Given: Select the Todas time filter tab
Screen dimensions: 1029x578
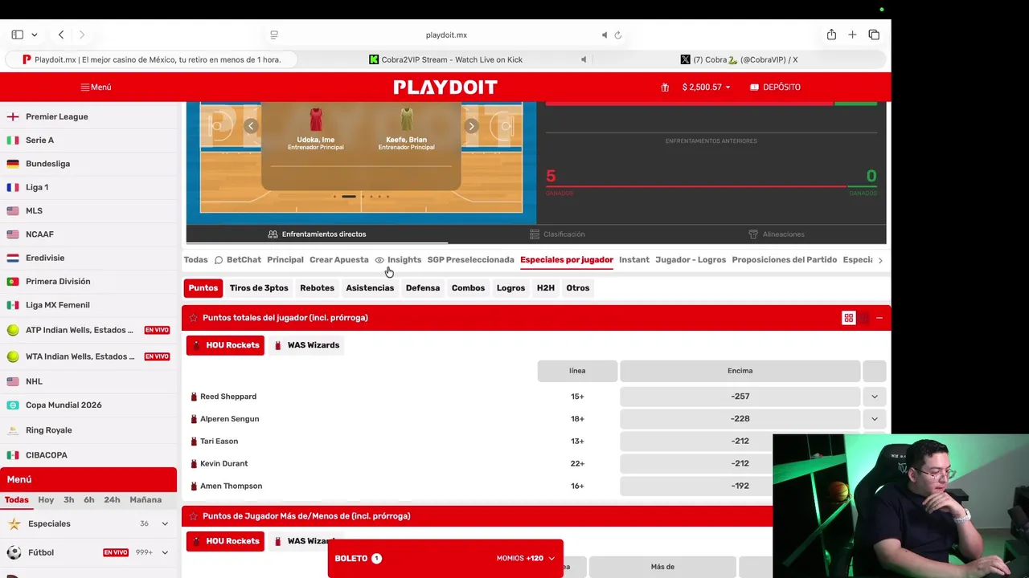Looking at the screenshot, I should coord(16,499).
